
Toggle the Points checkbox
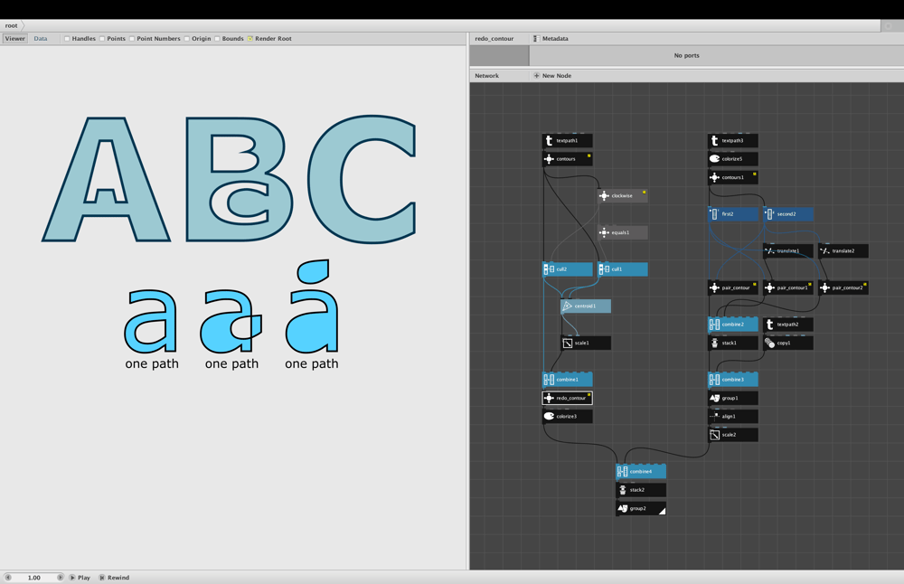click(x=102, y=39)
